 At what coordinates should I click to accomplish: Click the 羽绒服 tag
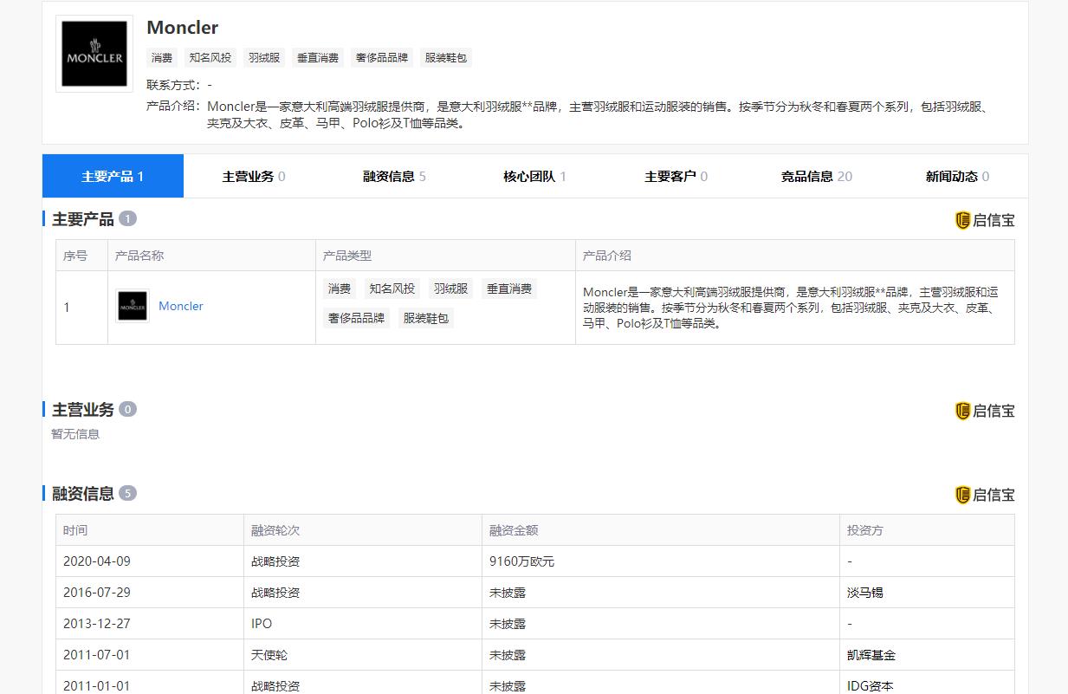263,57
